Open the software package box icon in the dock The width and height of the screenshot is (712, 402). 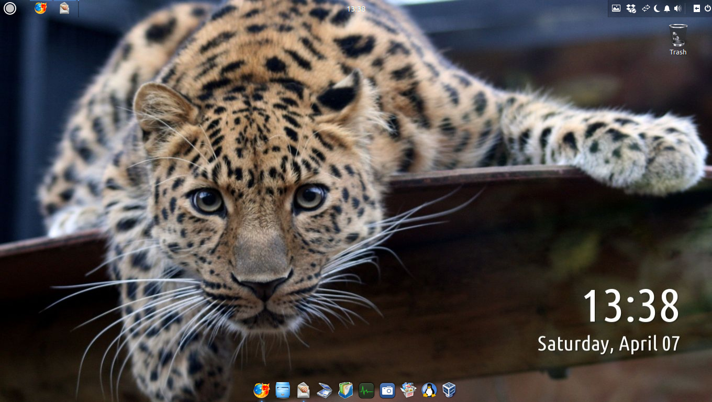(409, 390)
